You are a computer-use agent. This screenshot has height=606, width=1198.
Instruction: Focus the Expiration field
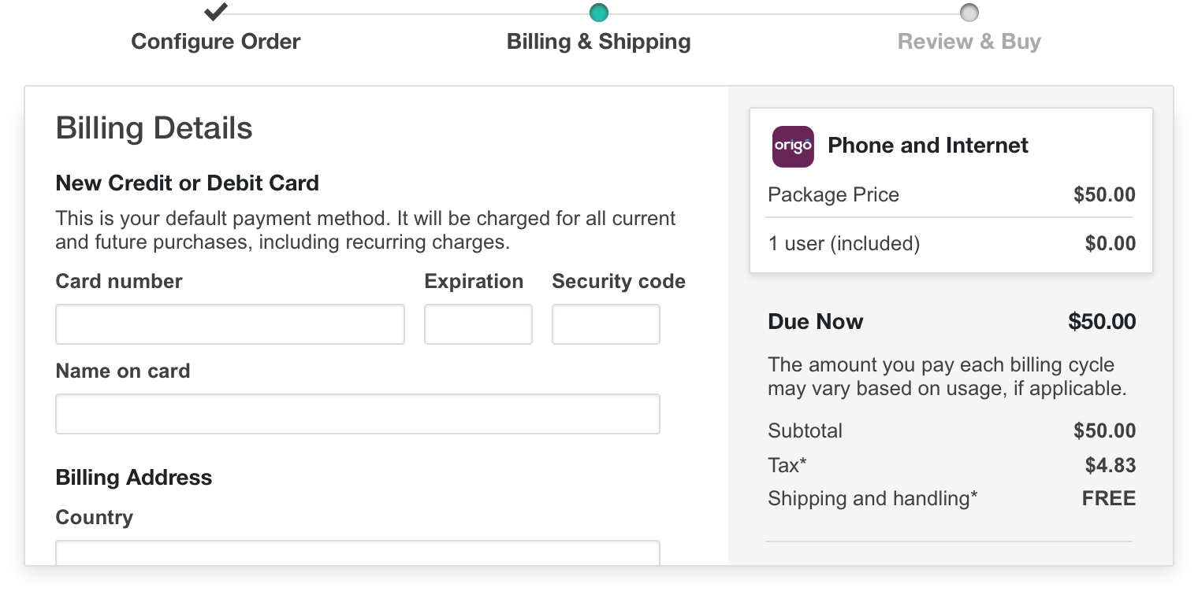(478, 324)
